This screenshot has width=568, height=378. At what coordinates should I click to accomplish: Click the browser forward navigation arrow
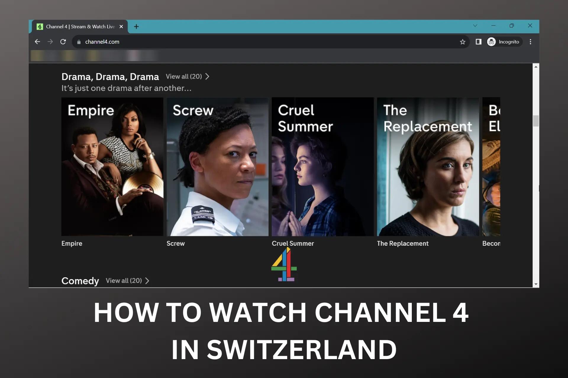[50, 41]
